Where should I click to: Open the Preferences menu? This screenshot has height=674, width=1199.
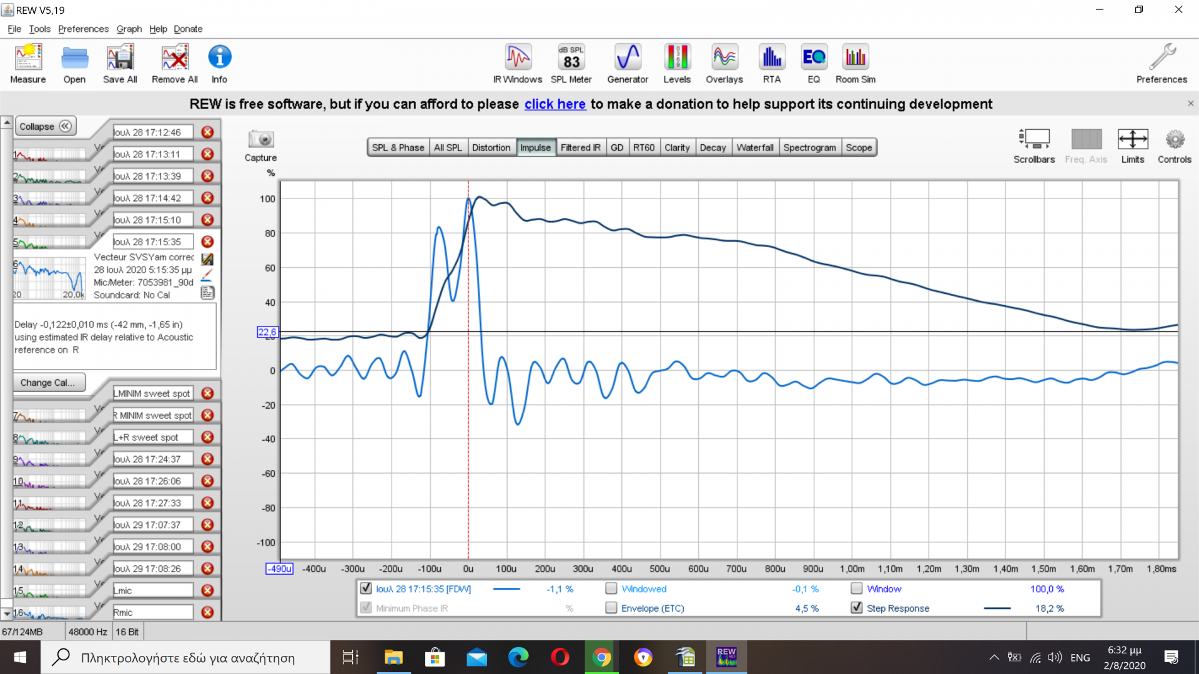83,29
